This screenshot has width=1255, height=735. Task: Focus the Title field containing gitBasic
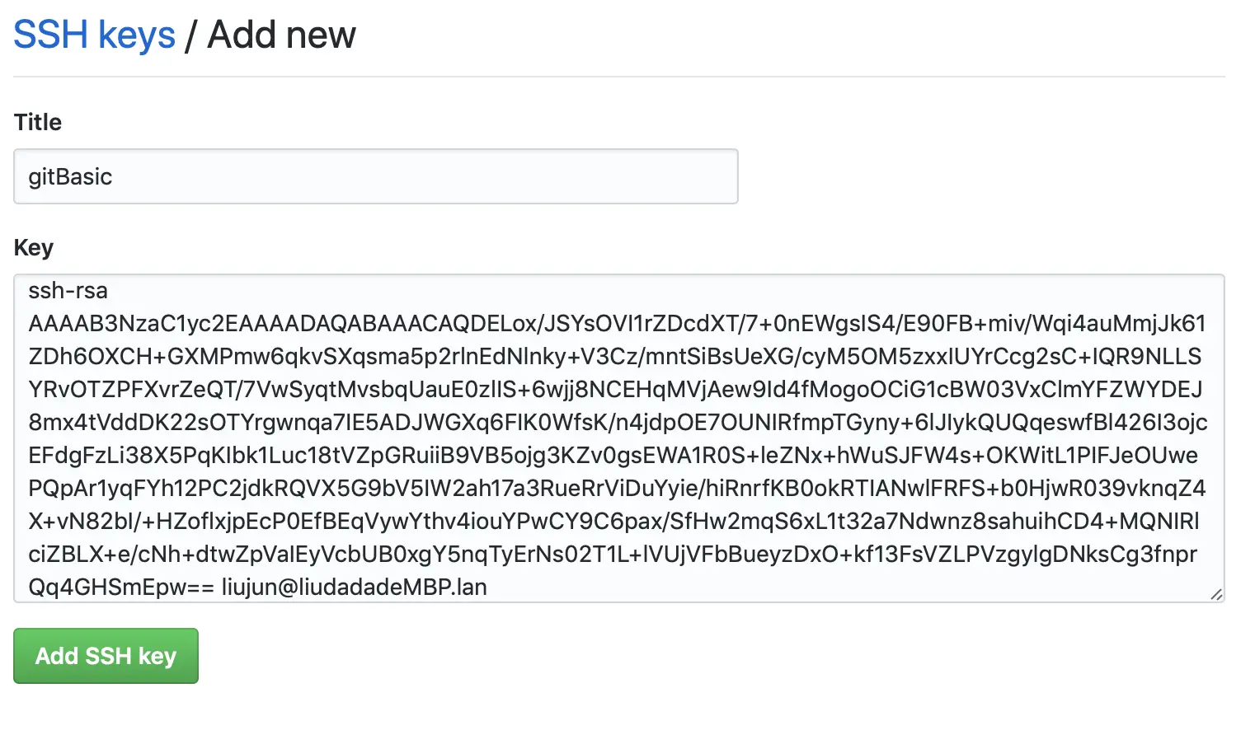click(376, 176)
